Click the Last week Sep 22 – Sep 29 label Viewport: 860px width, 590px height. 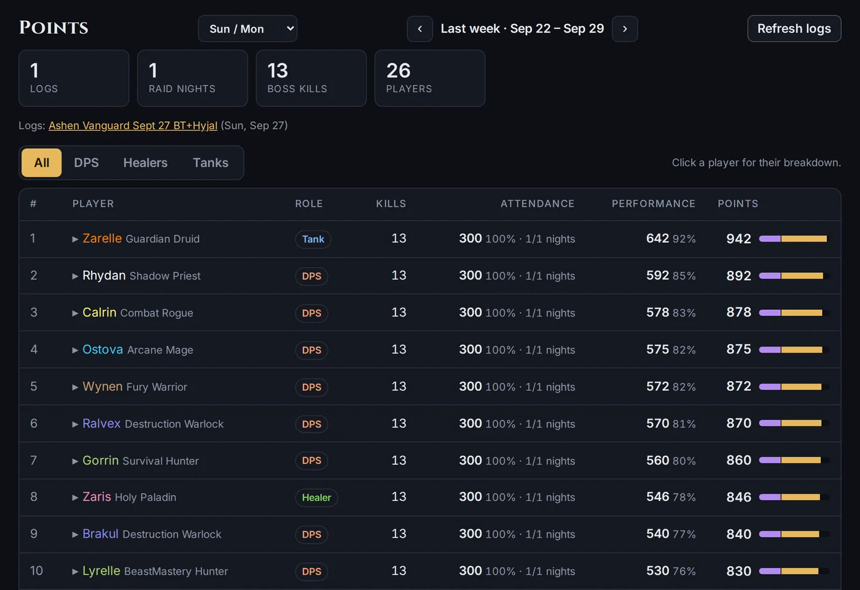click(x=522, y=29)
